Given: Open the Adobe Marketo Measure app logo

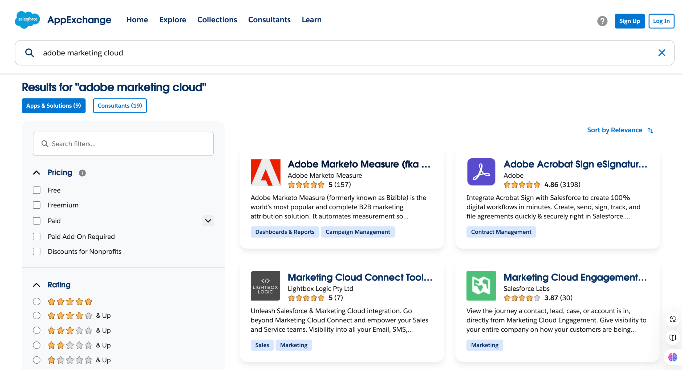Looking at the screenshot, I should (x=265, y=172).
